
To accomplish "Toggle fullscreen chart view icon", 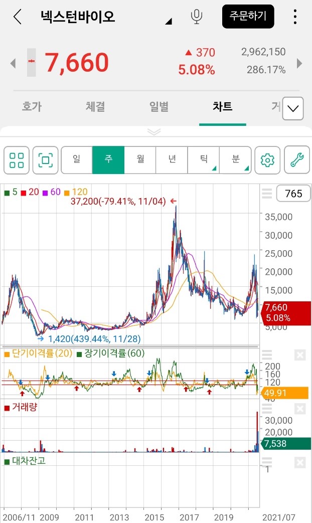I will (45, 160).
